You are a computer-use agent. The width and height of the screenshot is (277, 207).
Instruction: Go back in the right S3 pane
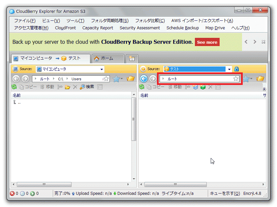(144, 79)
